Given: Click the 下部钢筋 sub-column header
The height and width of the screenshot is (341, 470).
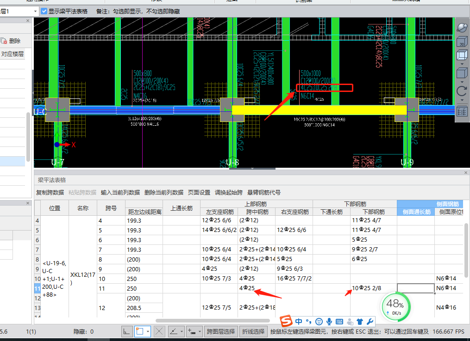Looking at the screenshot, I should (x=374, y=212).
